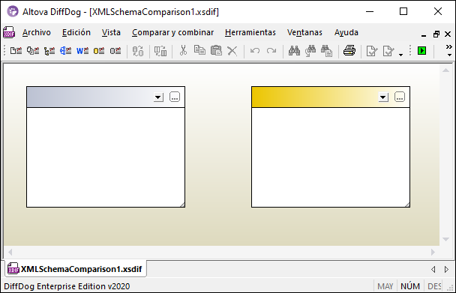Click the green Start Comparison play button
The image size is (456, 293).
pos(421,50)
